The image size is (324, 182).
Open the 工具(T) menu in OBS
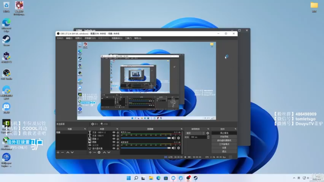(x=128, y=38)
